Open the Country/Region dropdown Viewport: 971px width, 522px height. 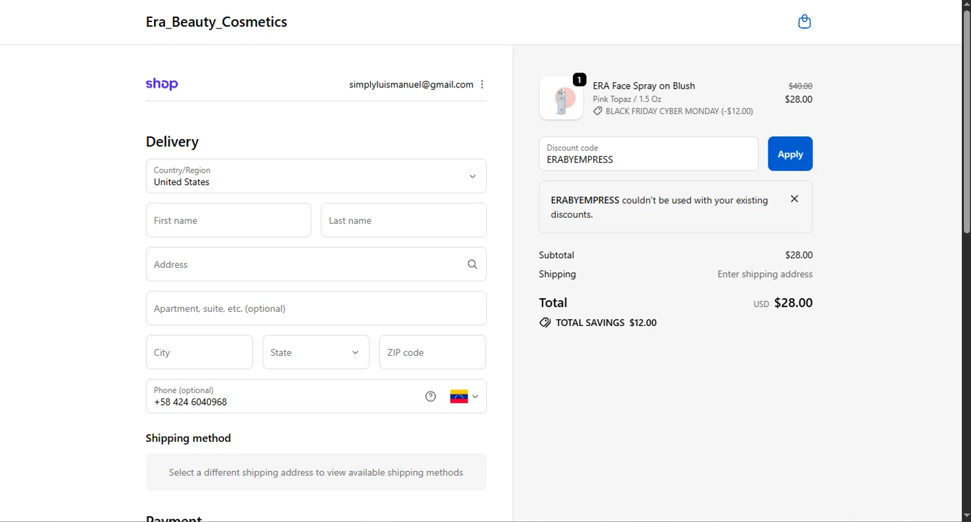pyautogui.click(x=316, y=176)
